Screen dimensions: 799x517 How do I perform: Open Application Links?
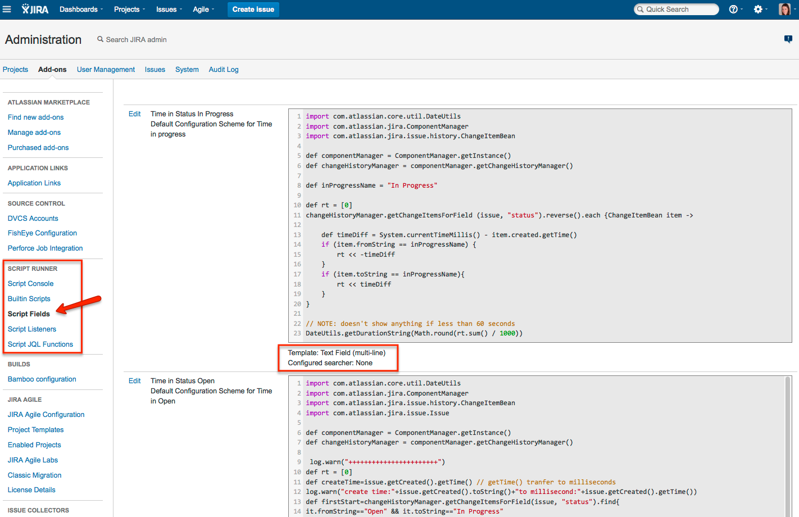(34, 183)
